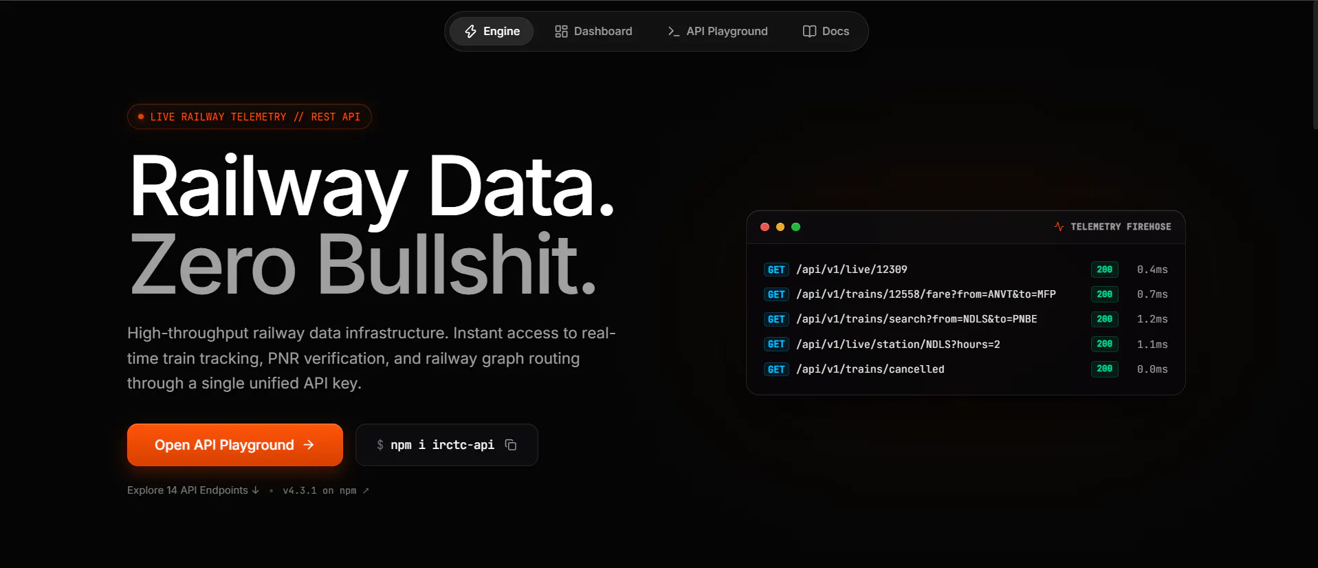1318x568 pixels.
Task: Click the TELEMETRY FIREHOSE panel title
Action: (1121, 226)
